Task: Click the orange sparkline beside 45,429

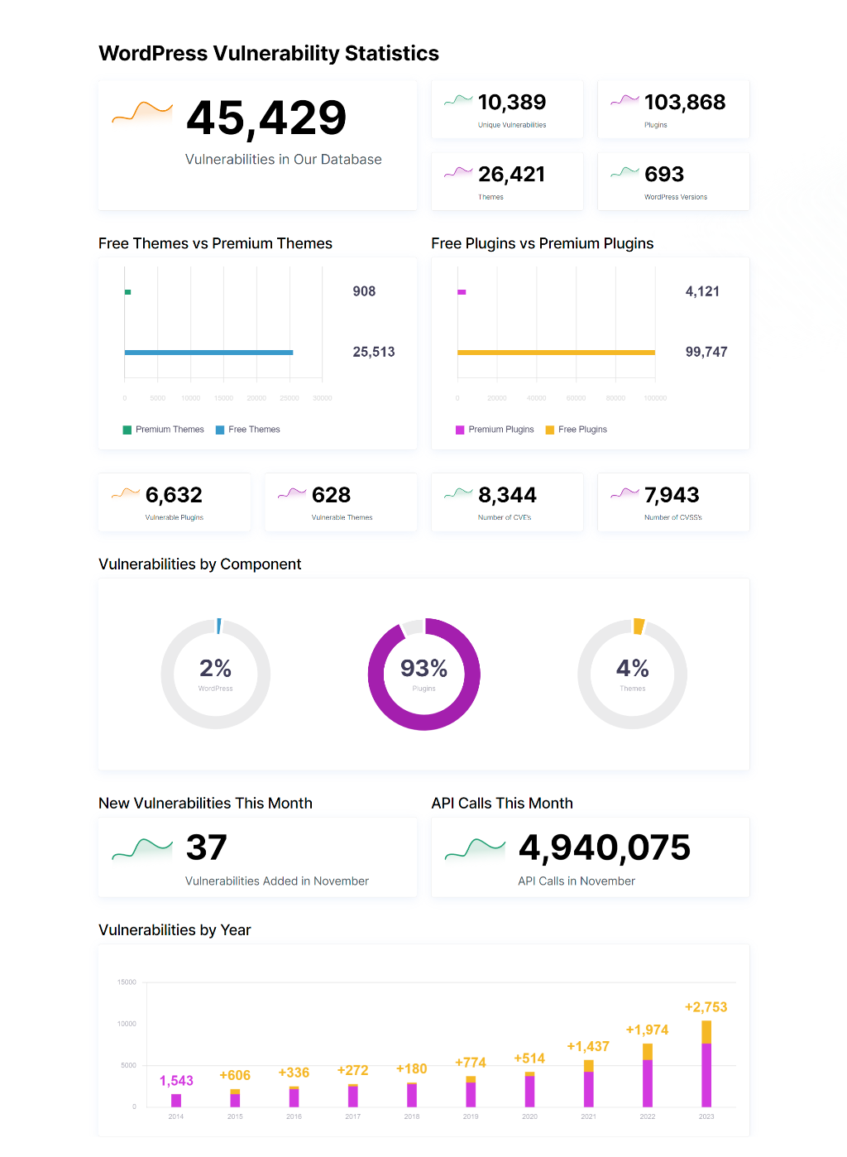Action: click(x=142, y=113)
